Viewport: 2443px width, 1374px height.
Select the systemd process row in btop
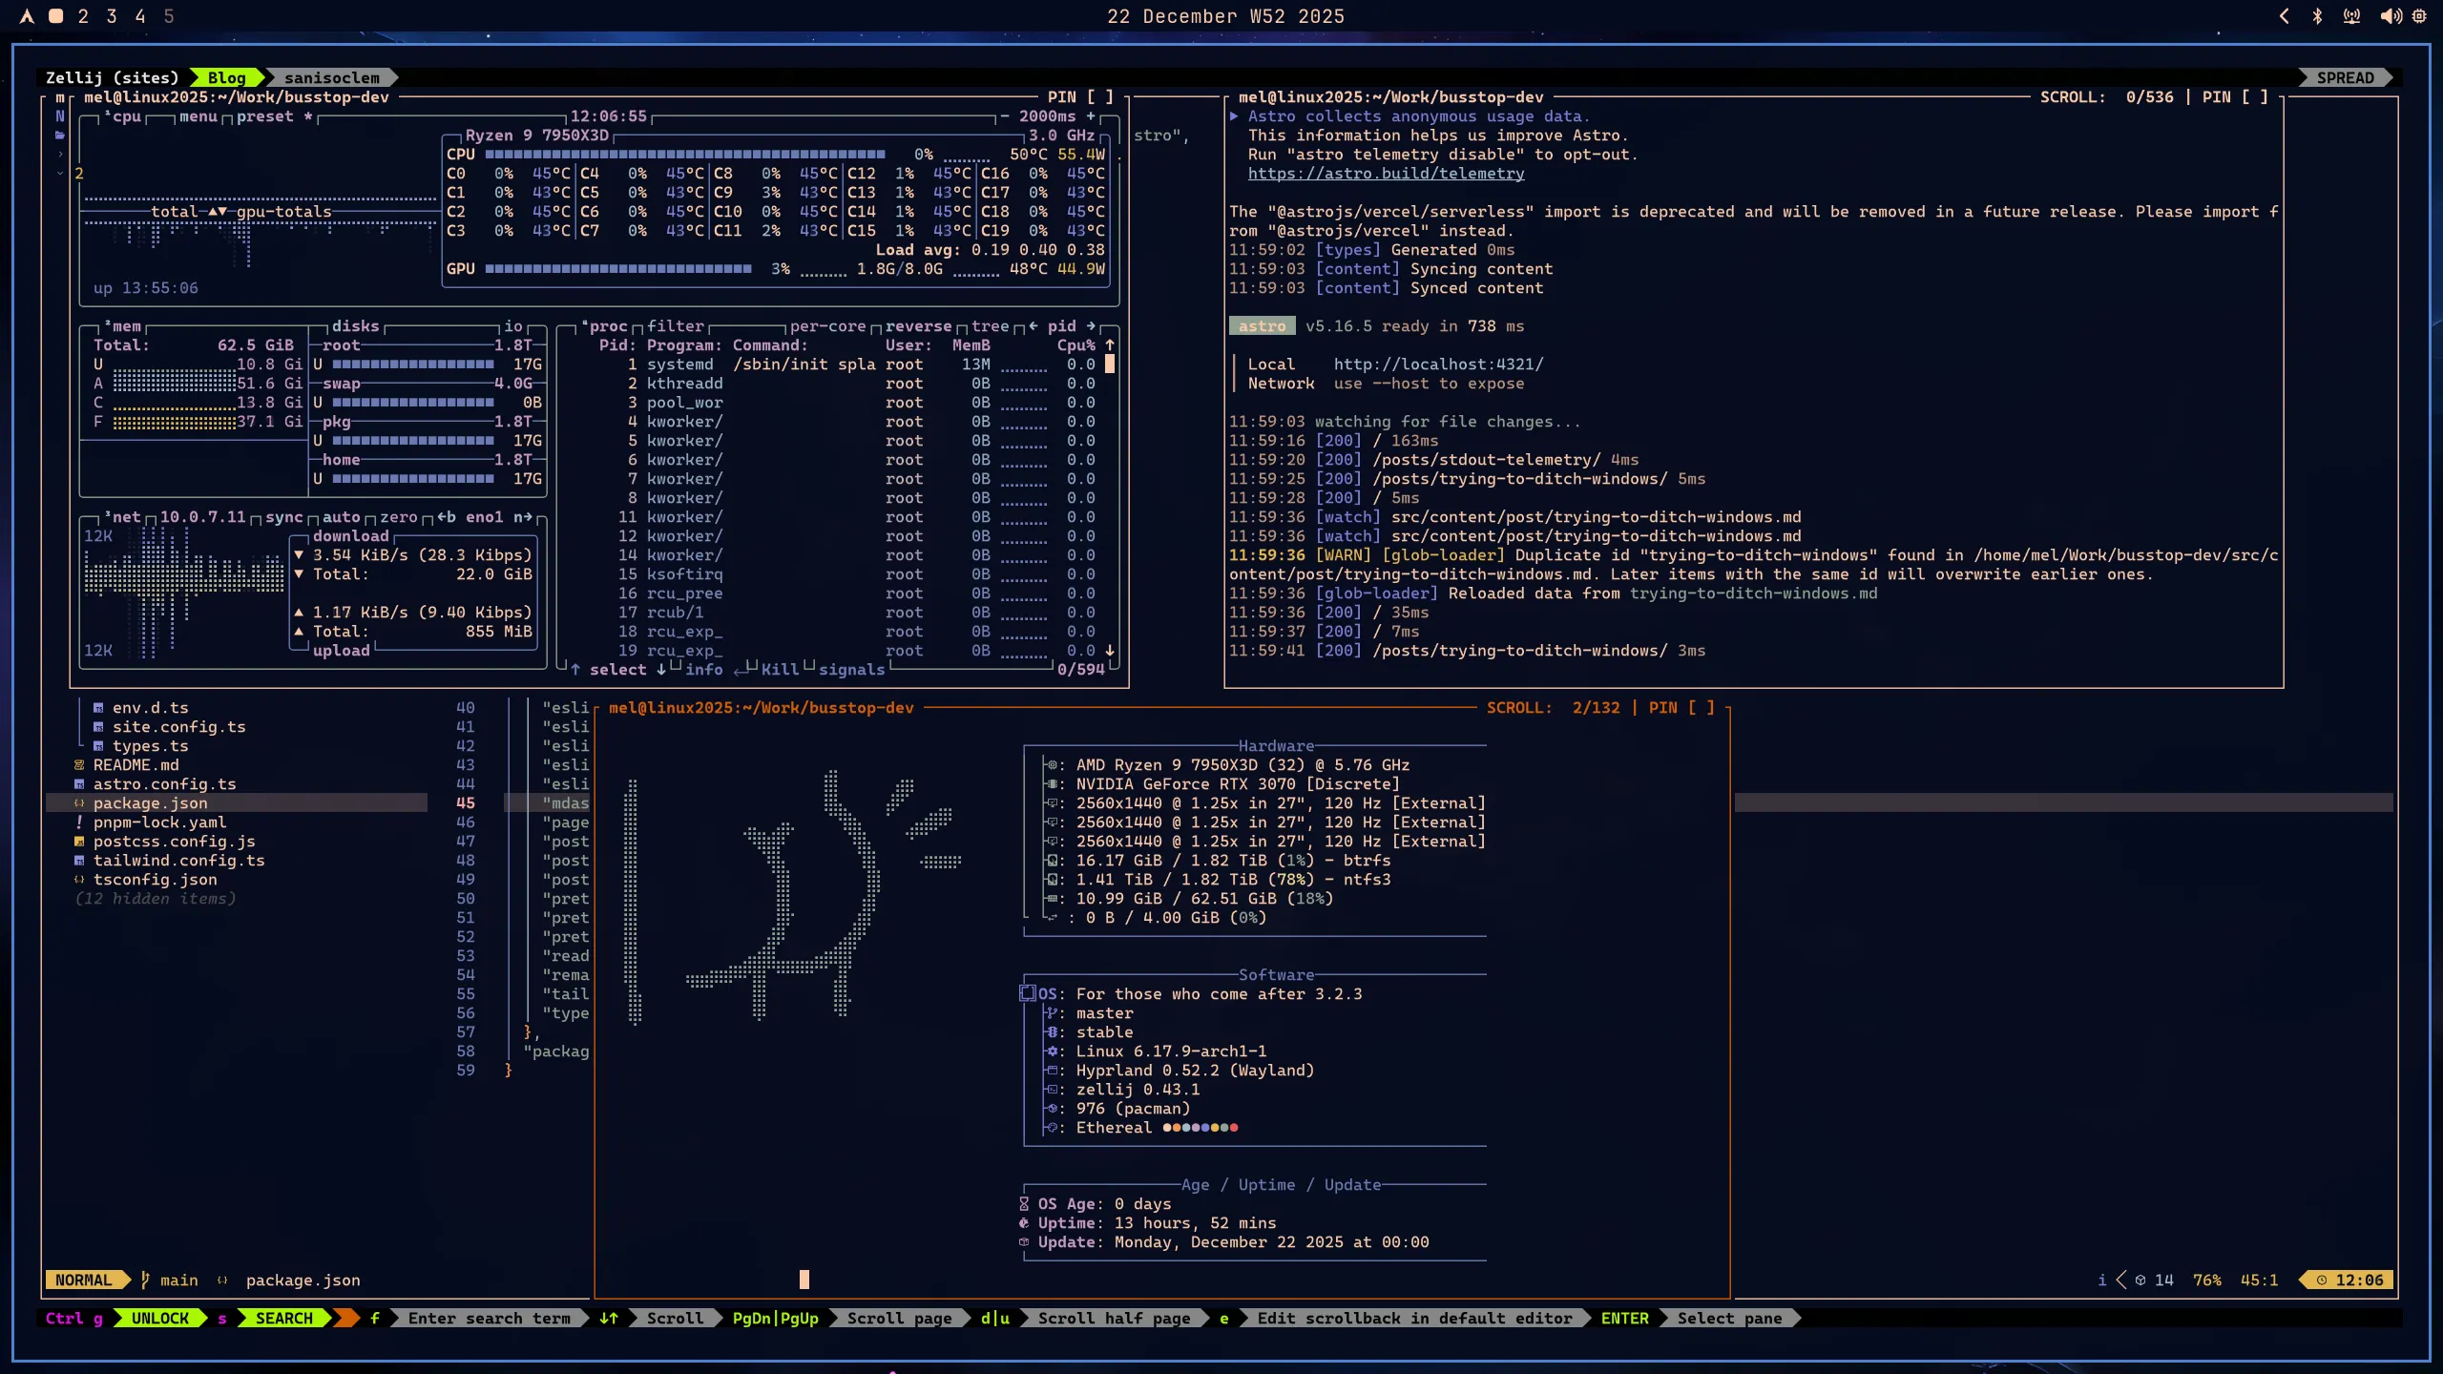[680, 364]
